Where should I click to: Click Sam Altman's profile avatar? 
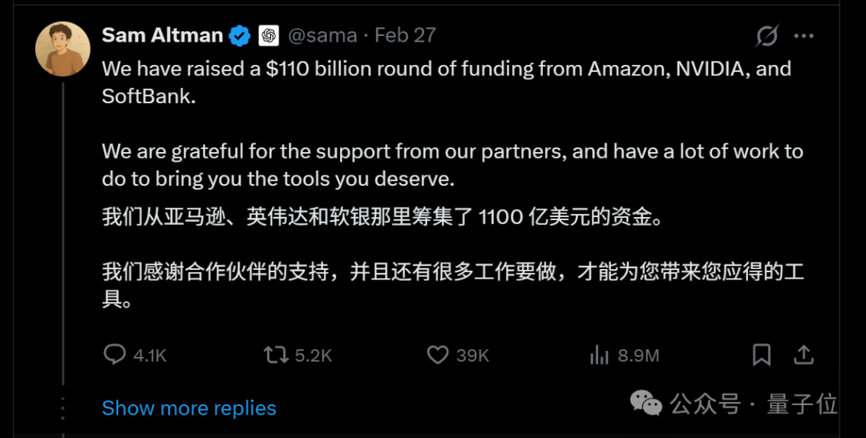(63, 49)
